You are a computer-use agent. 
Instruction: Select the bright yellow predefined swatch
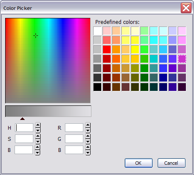(x=135, y=50)
